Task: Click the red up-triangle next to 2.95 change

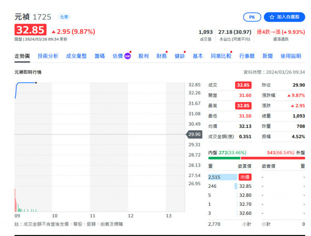Action: click(54, 31)
